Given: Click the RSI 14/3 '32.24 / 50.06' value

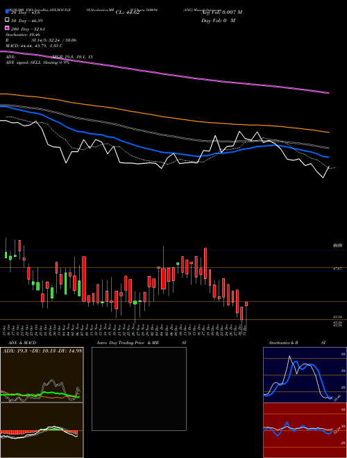Looking at the screenshot, I should [62, 40].
